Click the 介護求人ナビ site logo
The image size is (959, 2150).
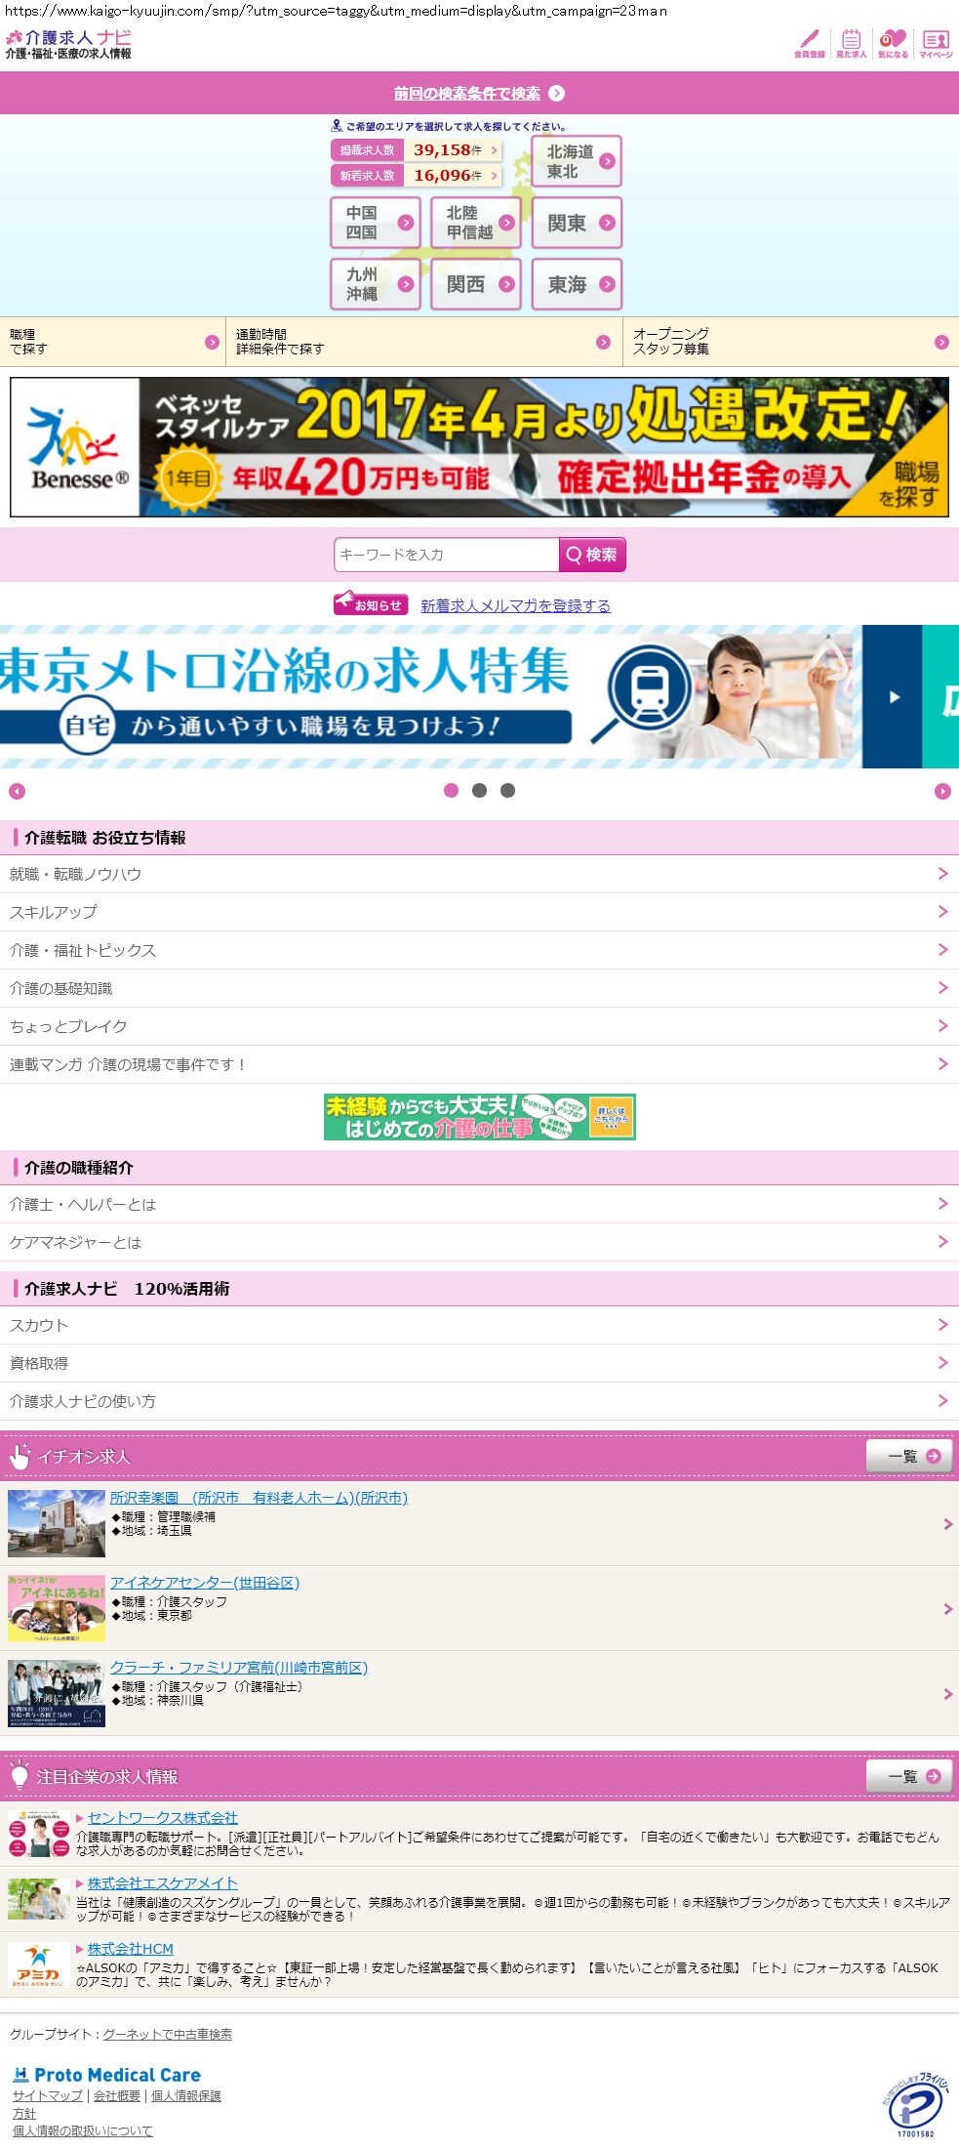[x=68, y=44]
